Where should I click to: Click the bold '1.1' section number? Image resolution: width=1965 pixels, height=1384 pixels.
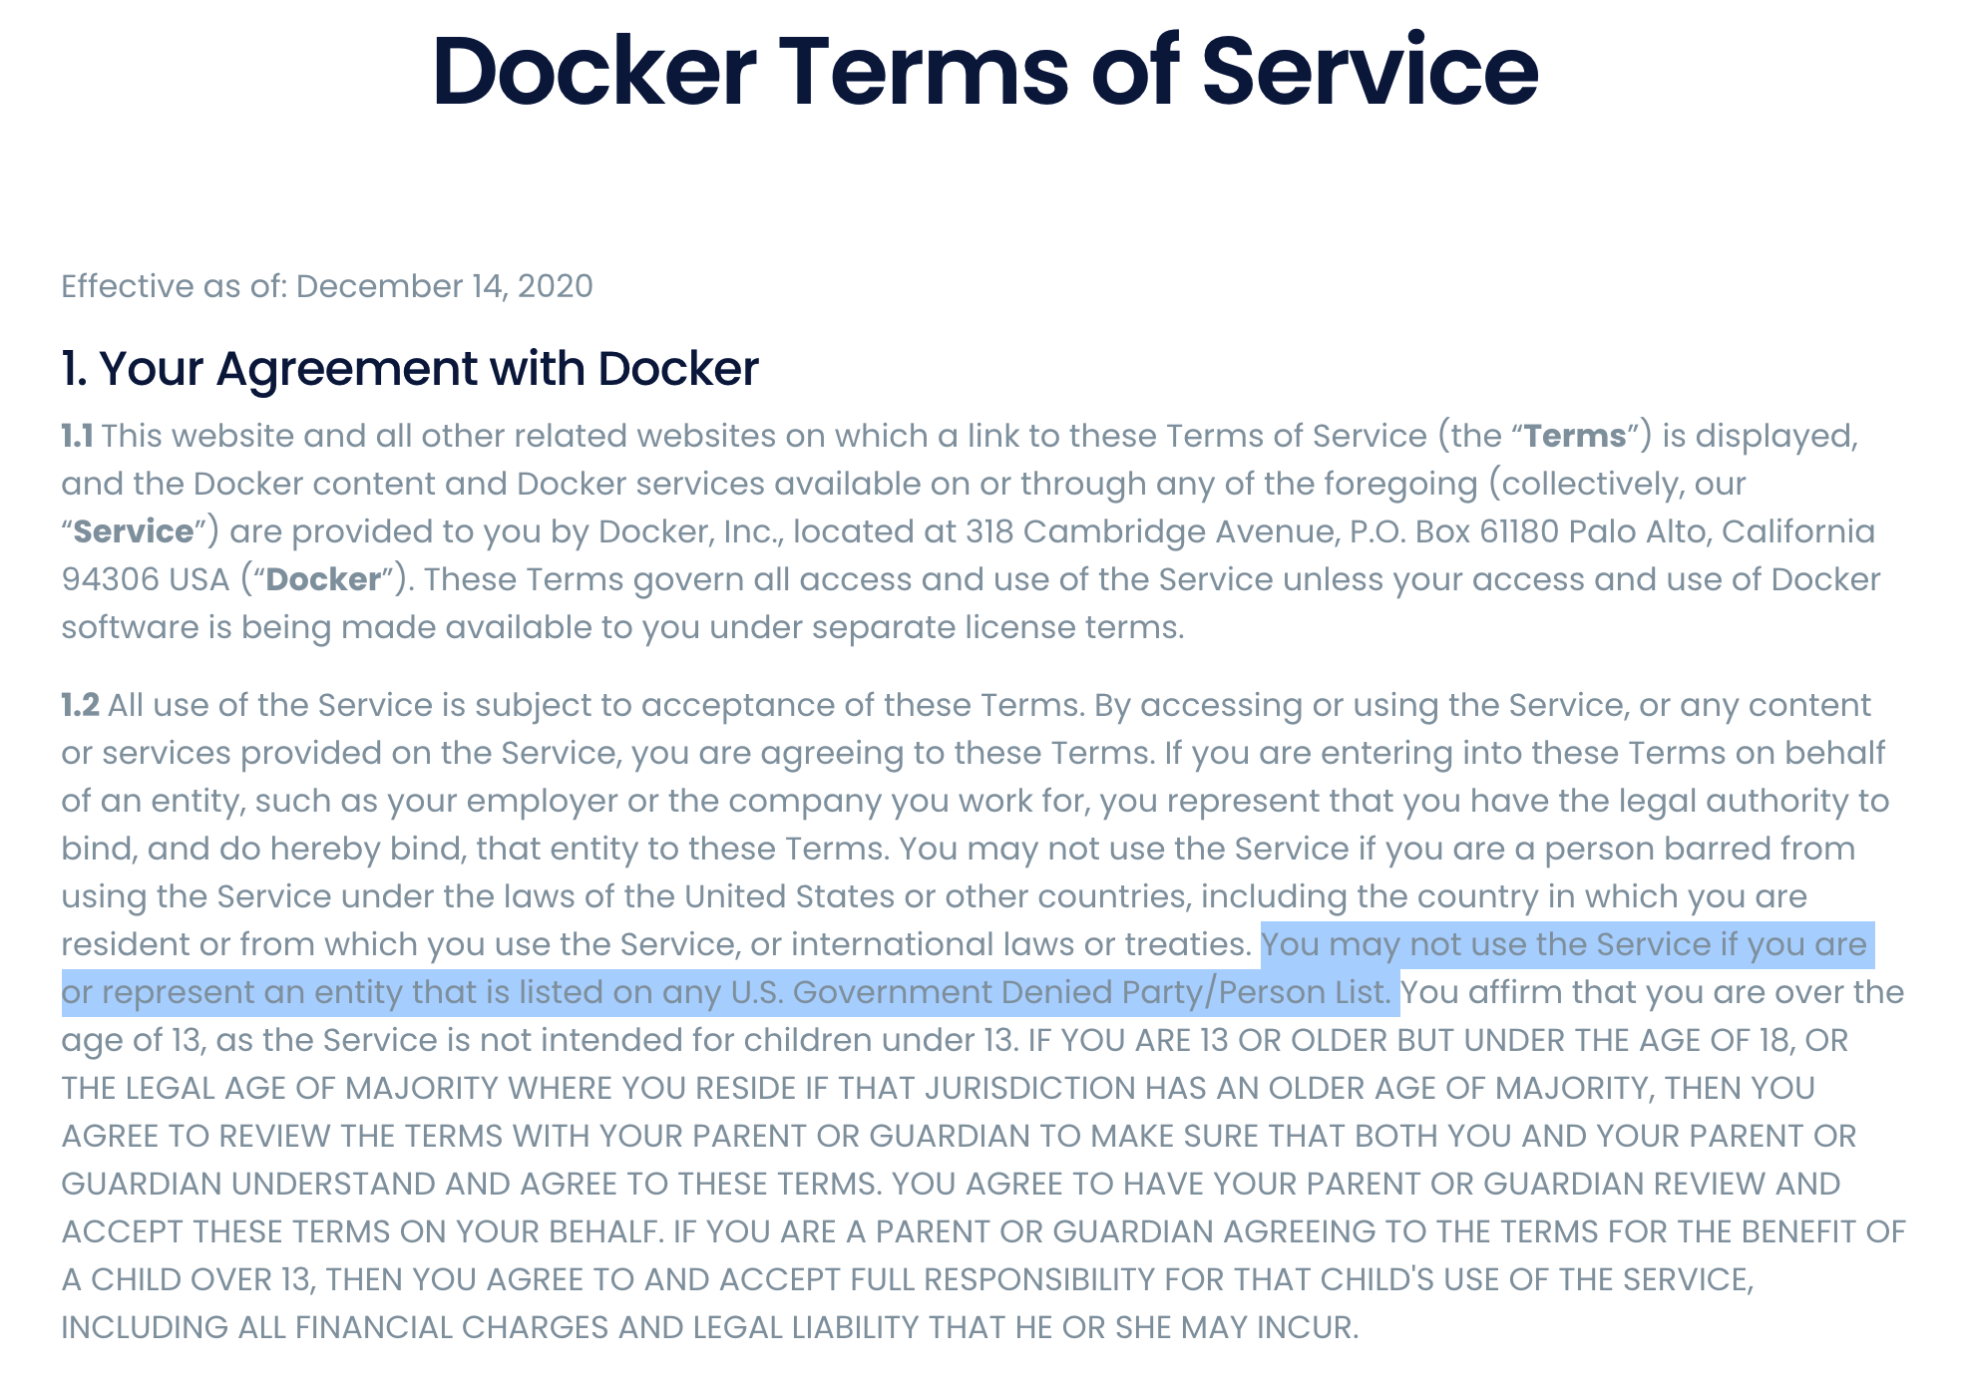tap(77, 436)
